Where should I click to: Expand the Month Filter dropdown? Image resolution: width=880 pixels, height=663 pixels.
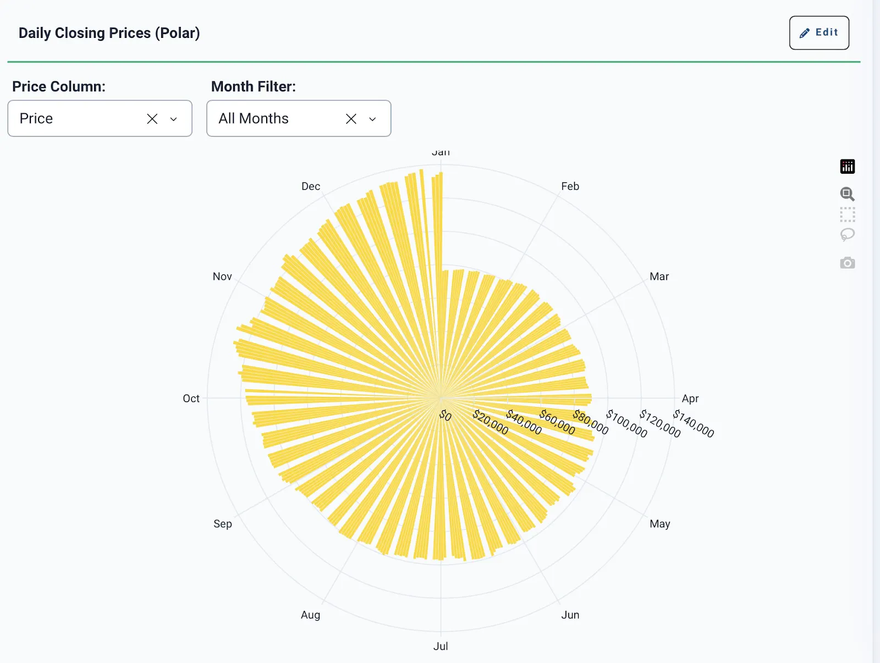pos(372,118)
